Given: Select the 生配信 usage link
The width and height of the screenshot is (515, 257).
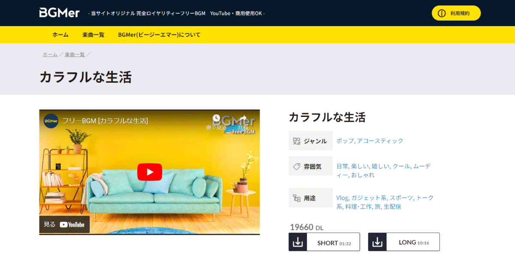Looking at the screenshot, I should click(x=392, y=207).
